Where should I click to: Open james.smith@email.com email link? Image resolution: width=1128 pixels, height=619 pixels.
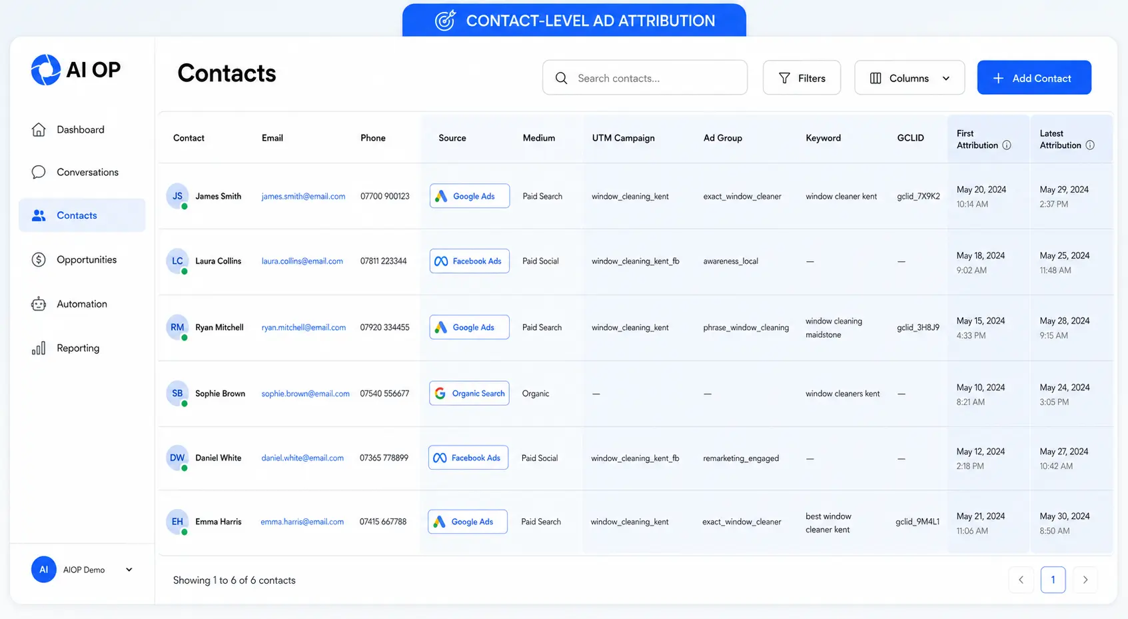303,197
